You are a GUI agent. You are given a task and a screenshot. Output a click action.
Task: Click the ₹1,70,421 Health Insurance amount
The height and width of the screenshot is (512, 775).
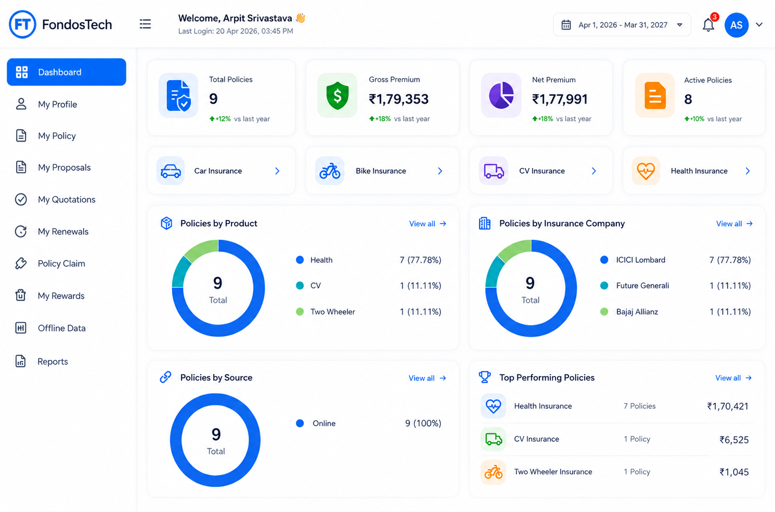(728, 406)
